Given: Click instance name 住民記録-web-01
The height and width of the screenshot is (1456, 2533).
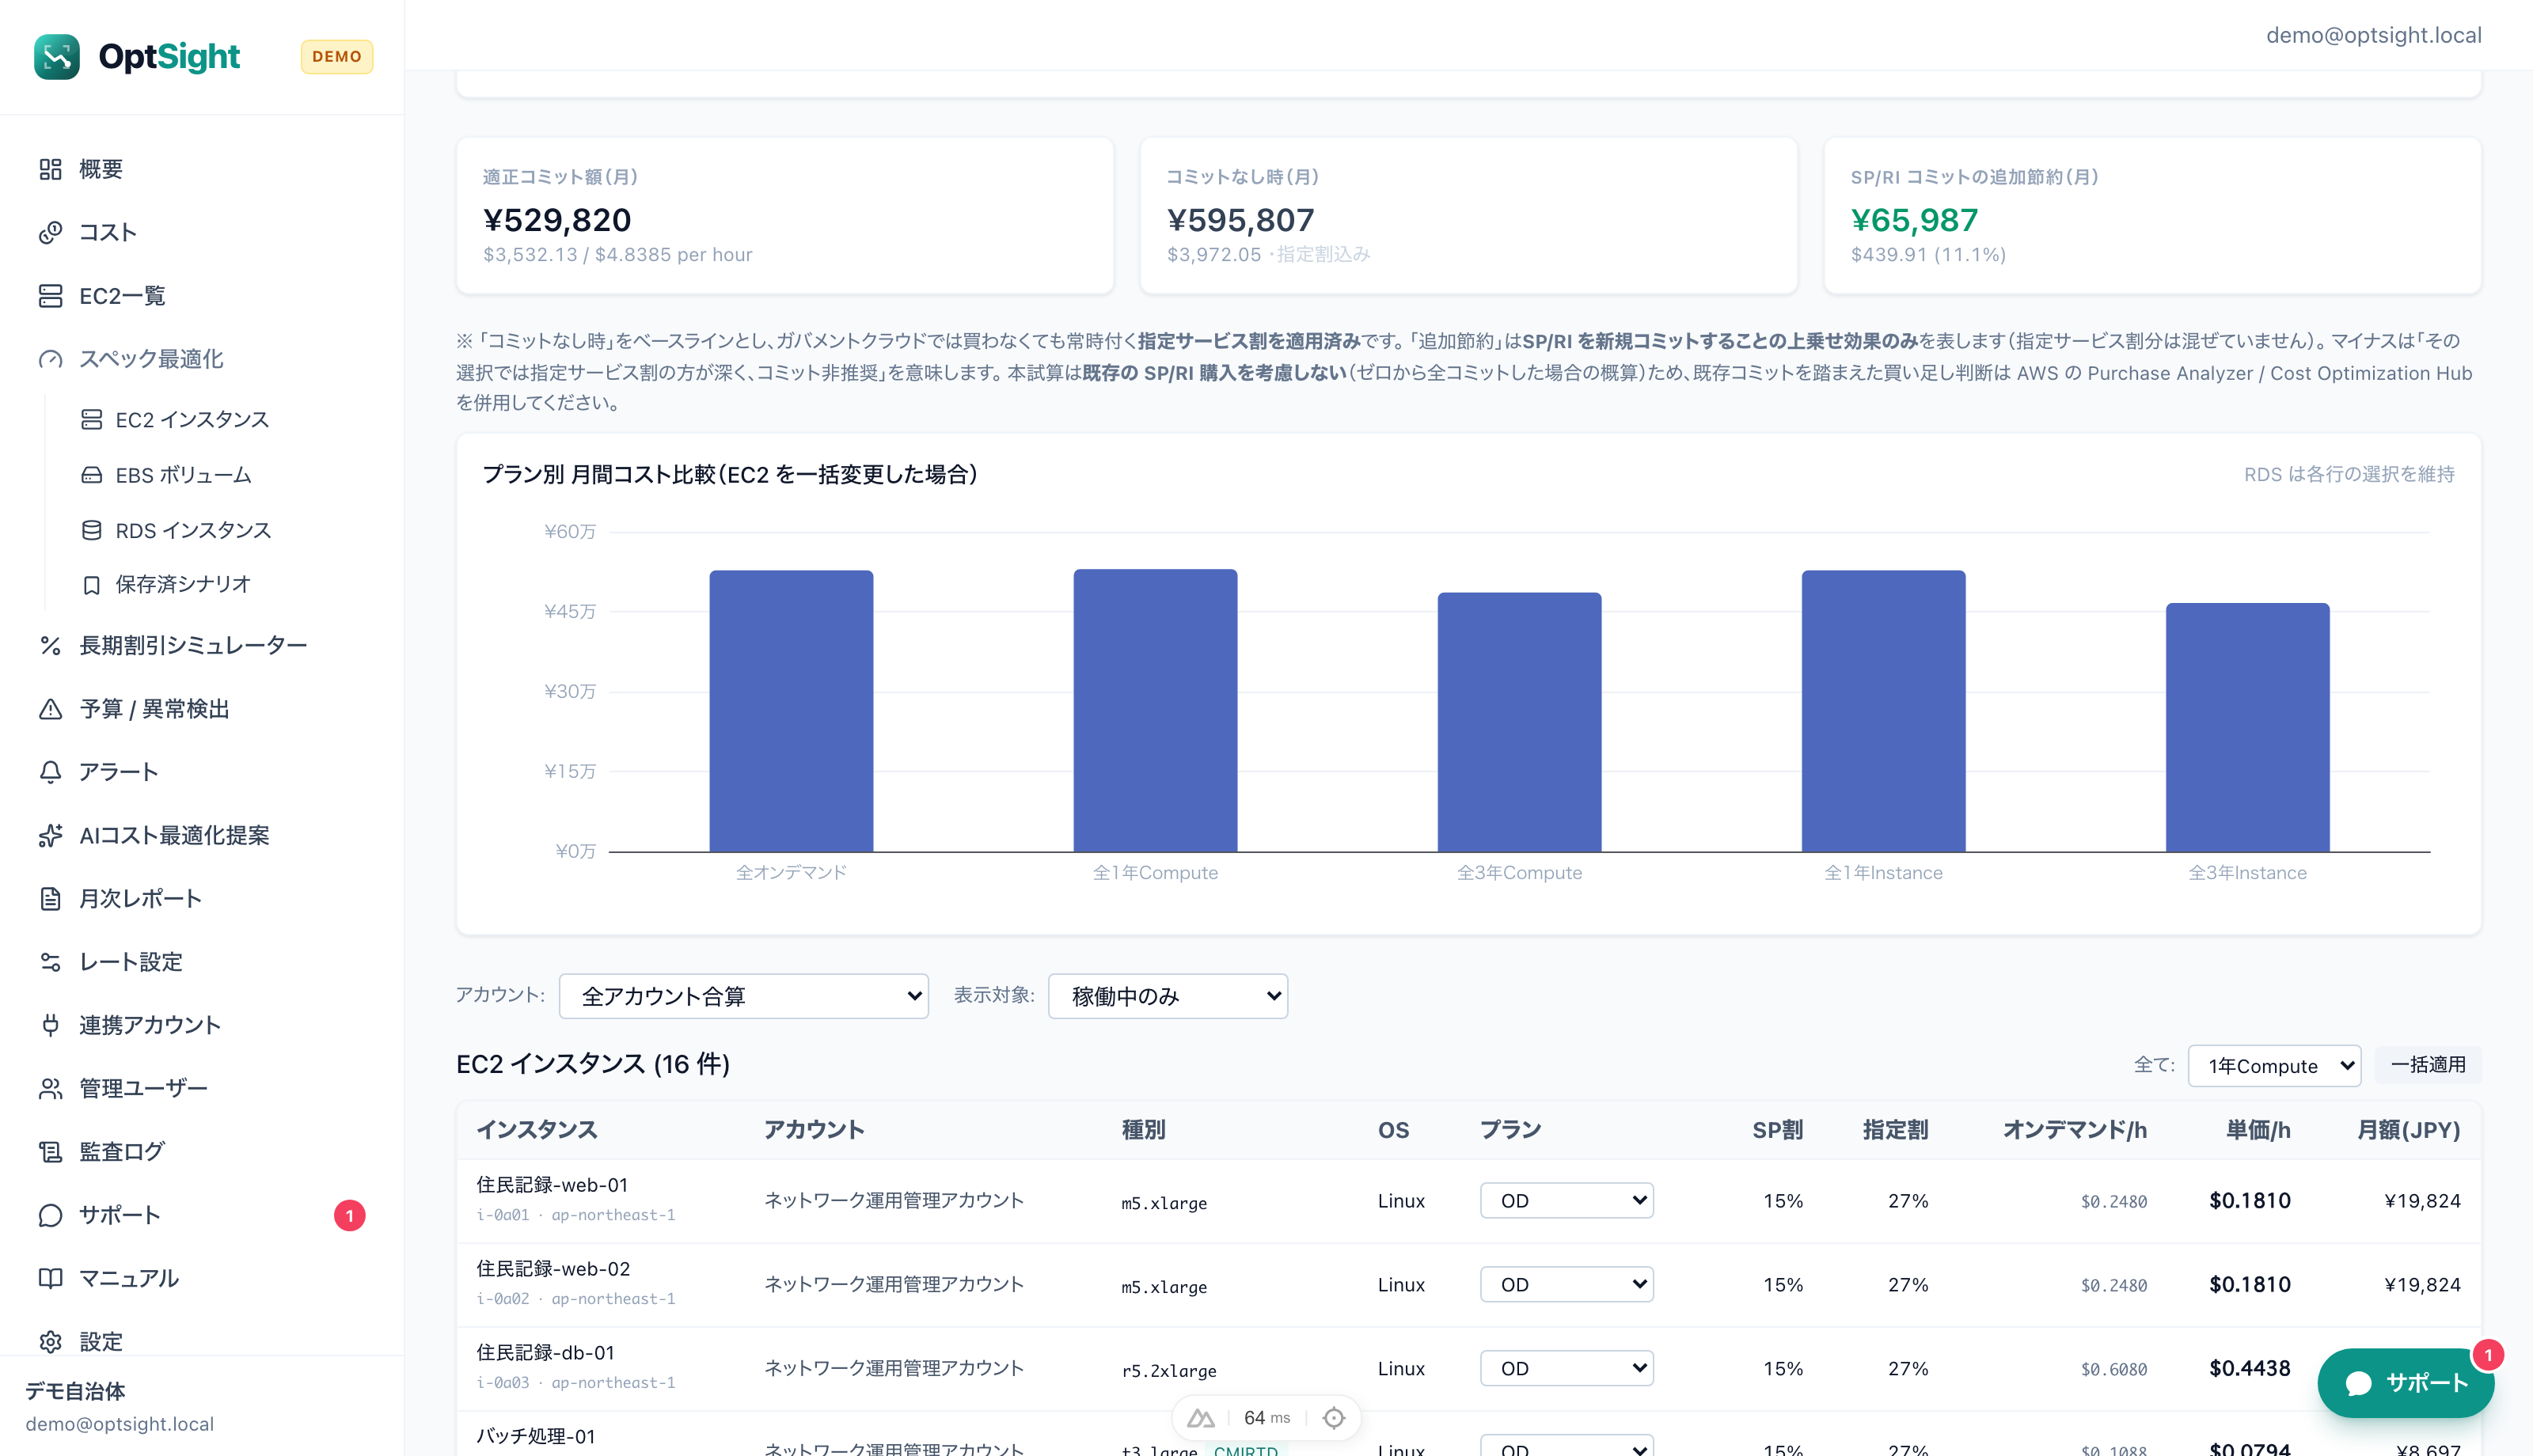Looking at the screenshot, I should [x=552, y=1185].
